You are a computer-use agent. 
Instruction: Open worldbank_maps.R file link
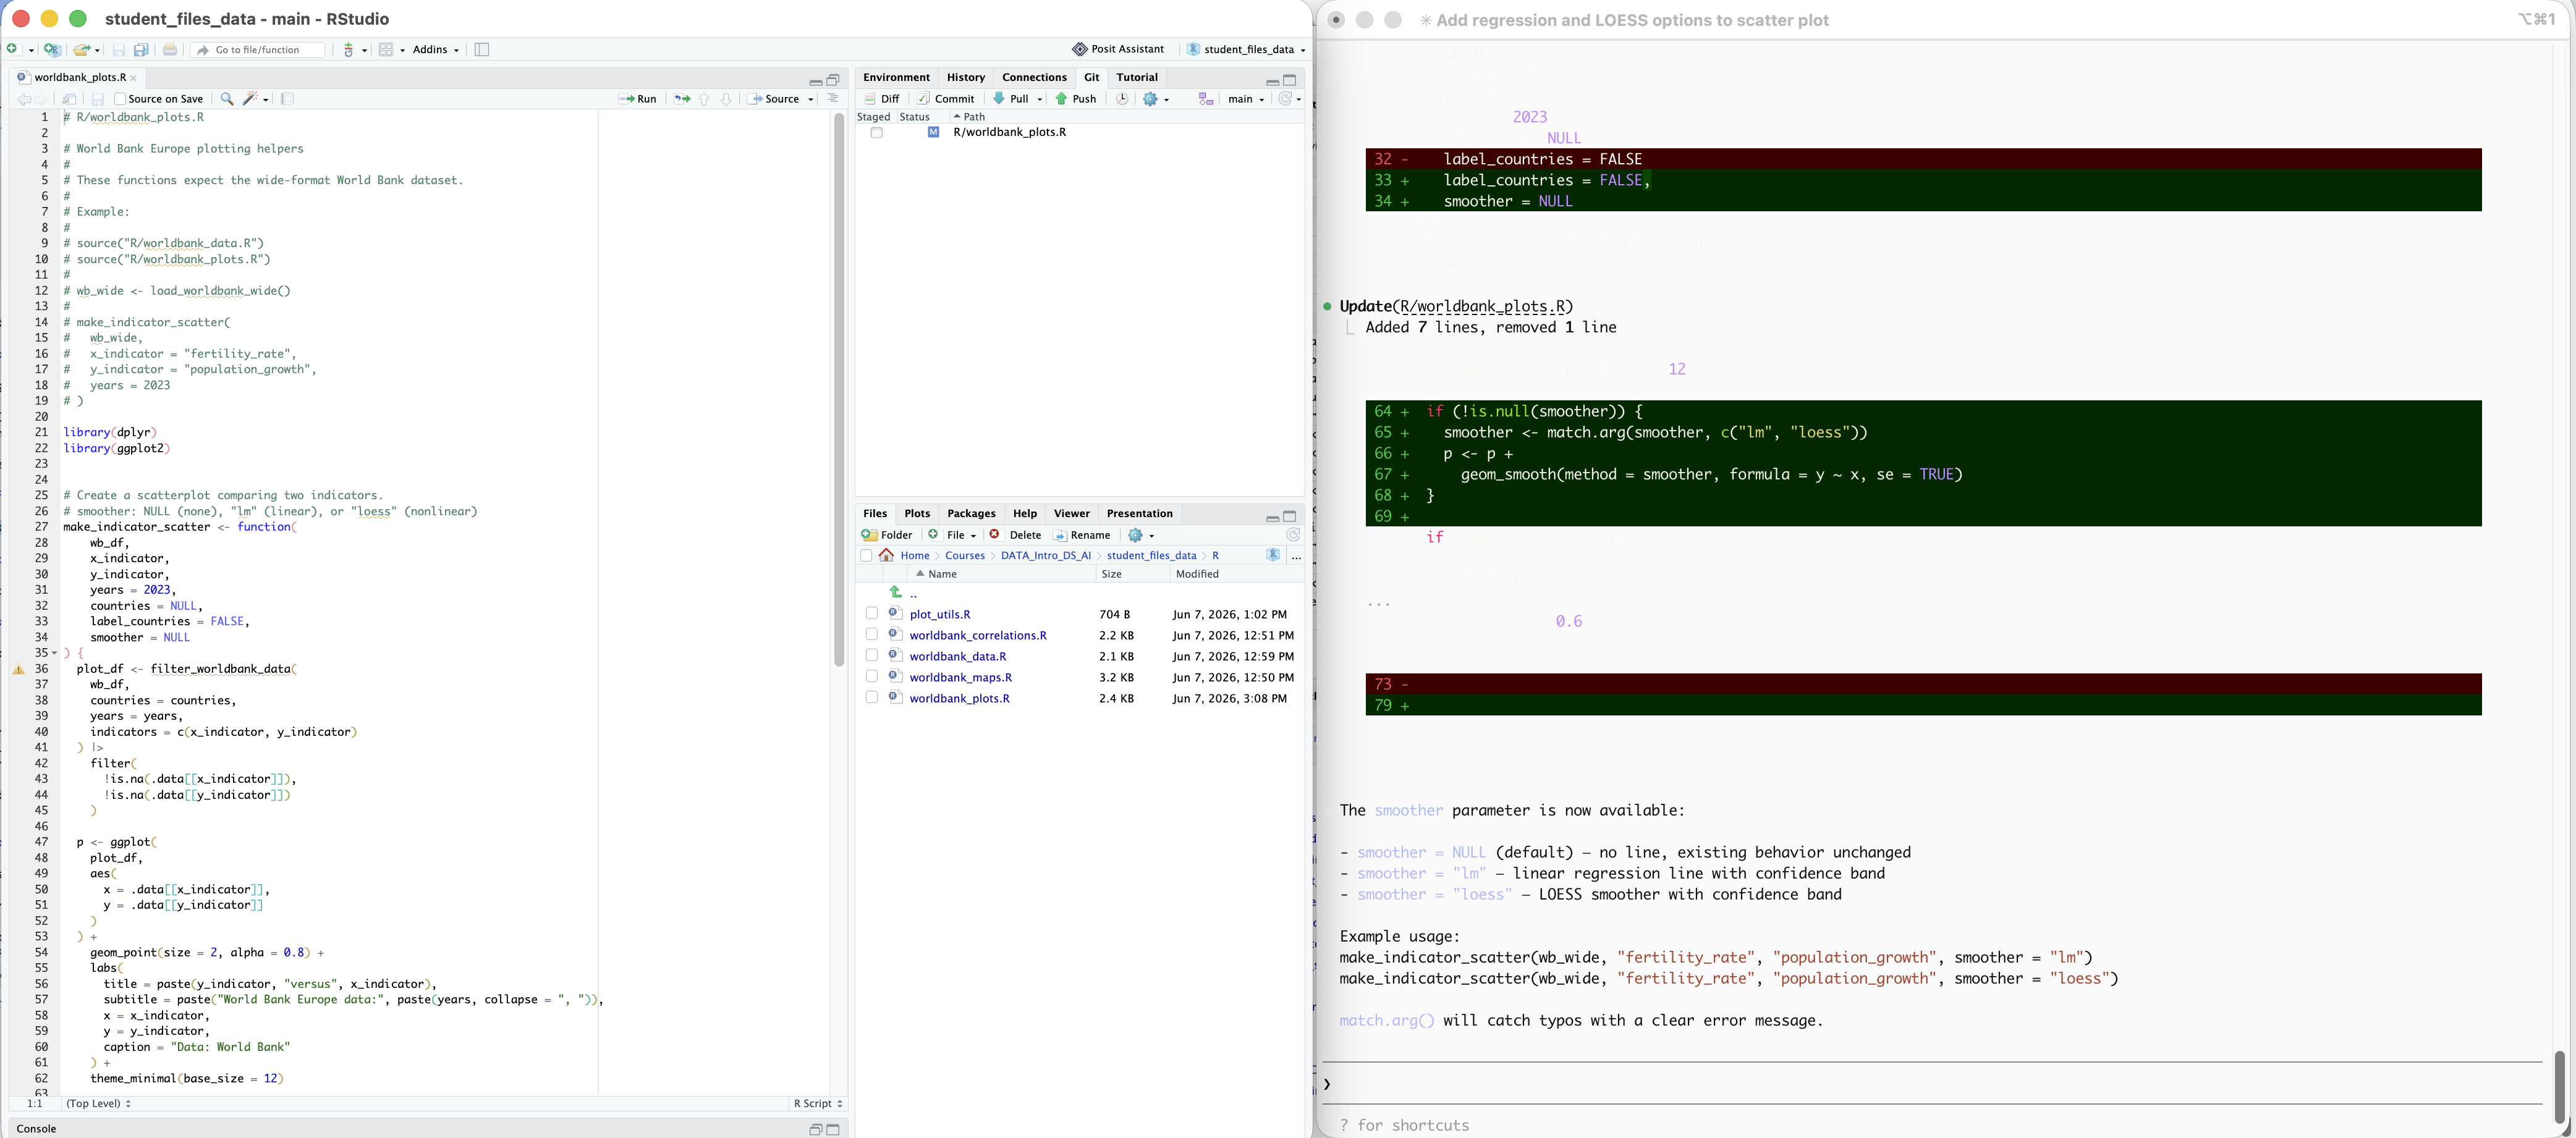(960, 677)
